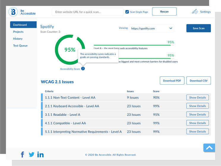Download the PDF report
The image size is (221, 166).
[172, 80]
